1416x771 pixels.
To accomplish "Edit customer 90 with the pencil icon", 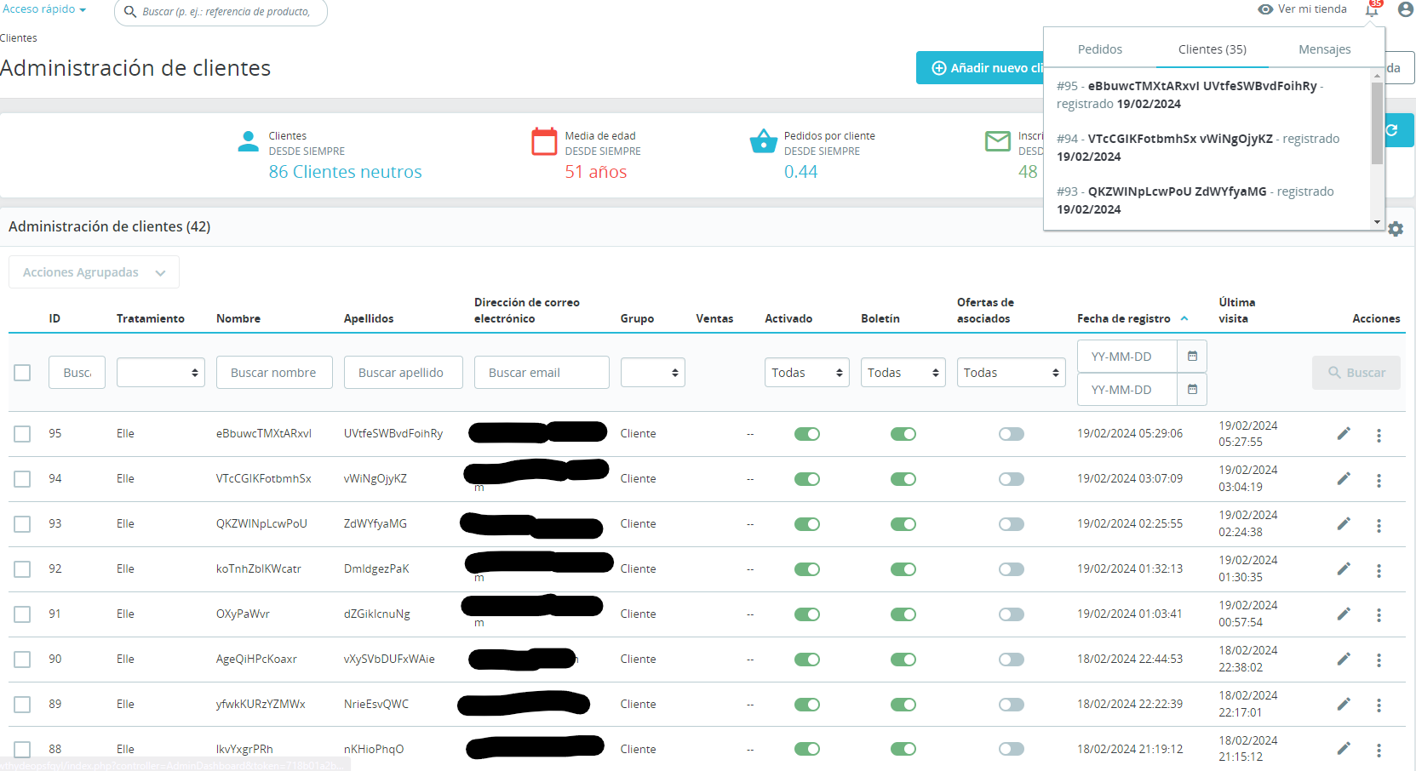I will coord(1344,660).
